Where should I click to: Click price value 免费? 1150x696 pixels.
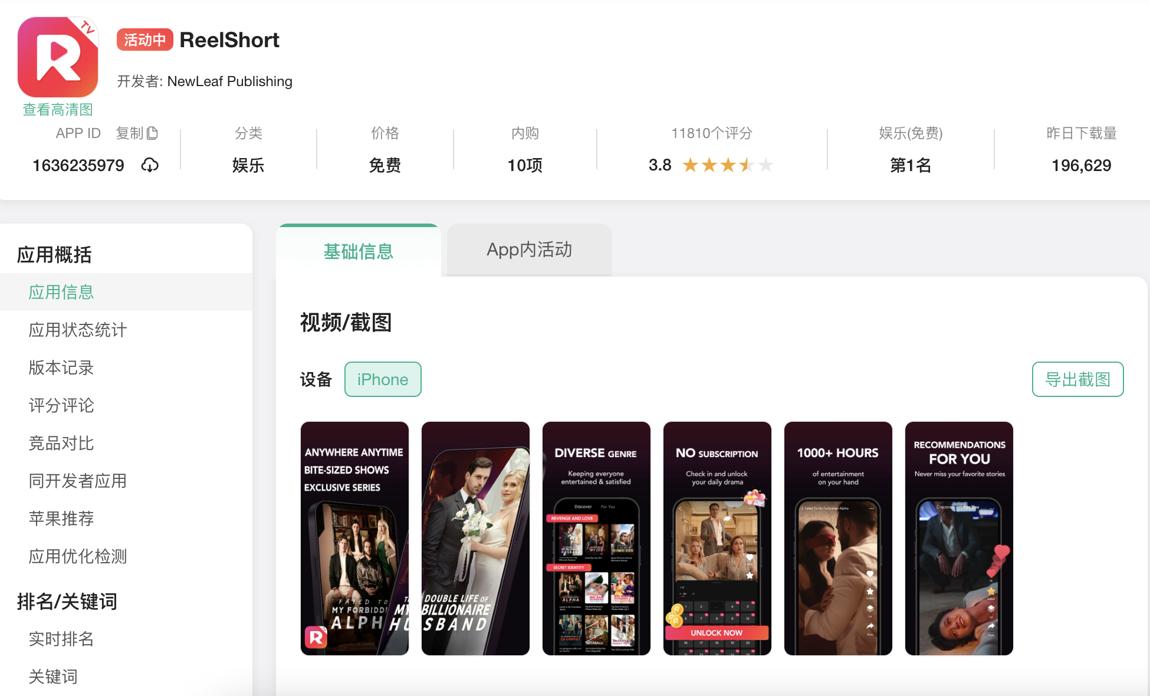385,165
